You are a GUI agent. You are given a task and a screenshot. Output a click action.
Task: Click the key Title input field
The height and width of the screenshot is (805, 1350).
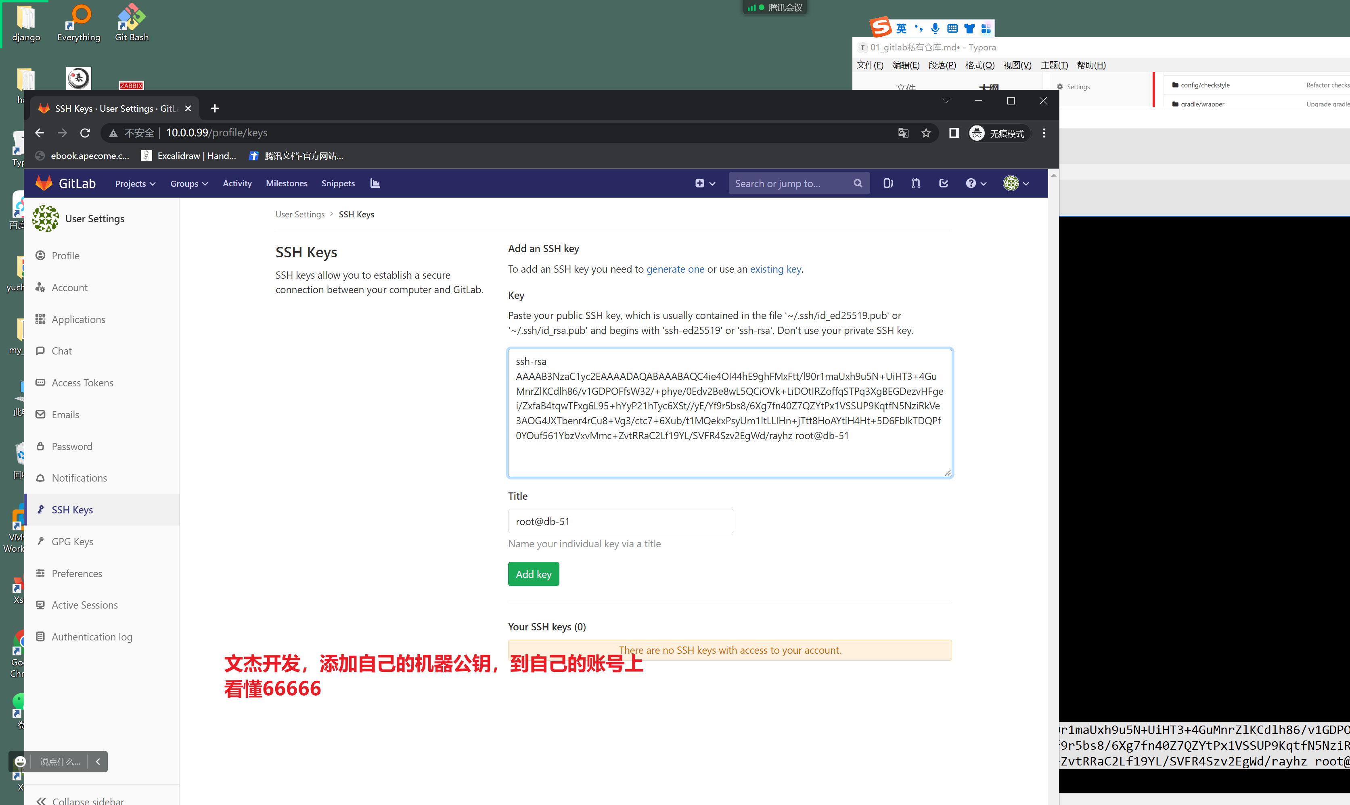[x=620, y=521]
